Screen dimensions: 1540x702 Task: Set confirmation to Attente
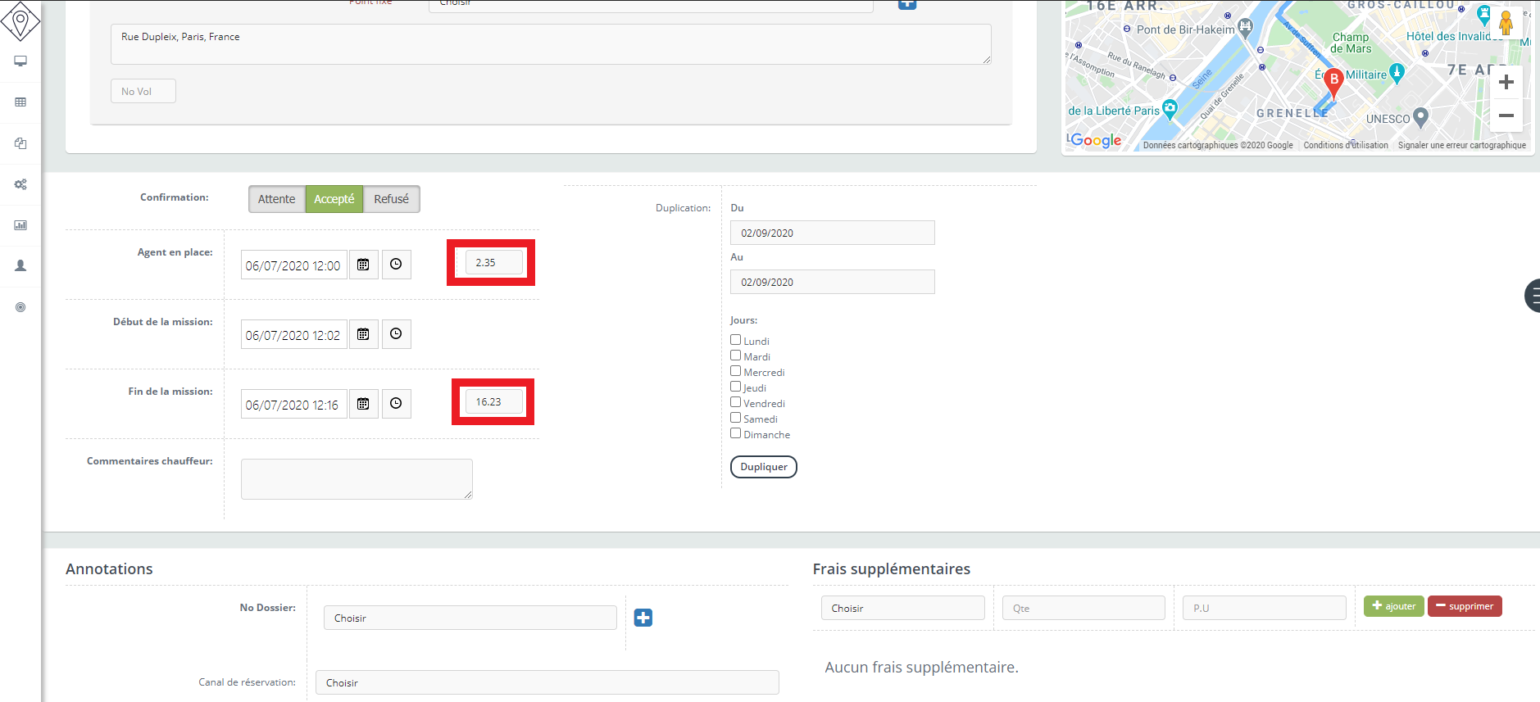(x=276, y=199)
